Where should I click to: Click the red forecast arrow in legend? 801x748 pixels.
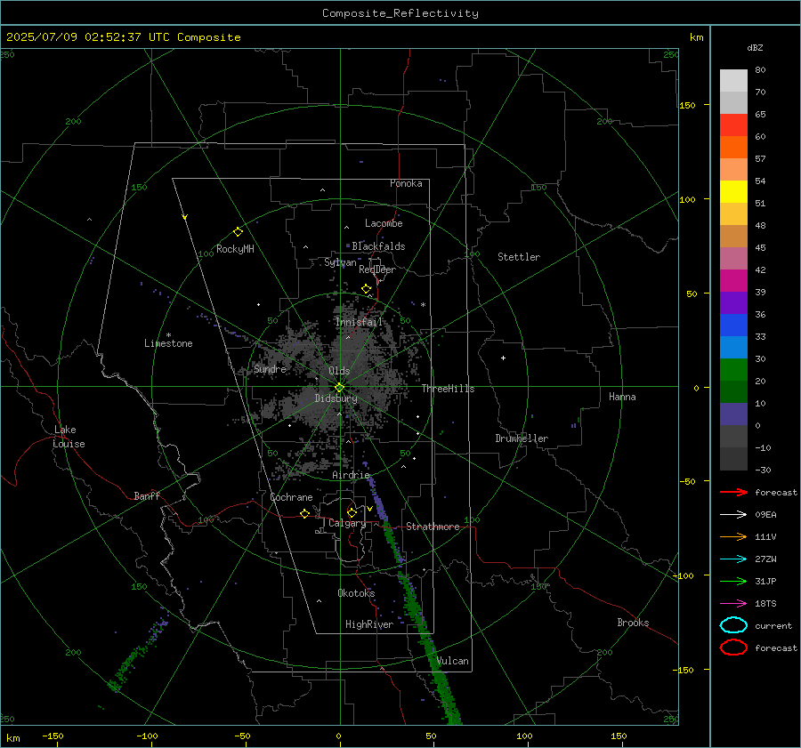pos(733,492)
